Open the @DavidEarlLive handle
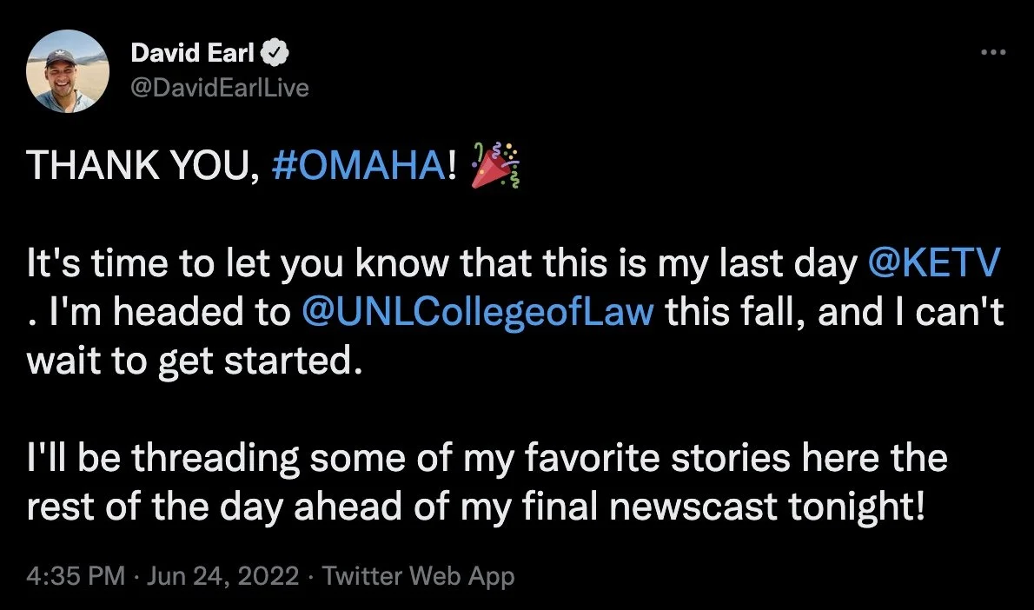The image size is (1034, 610). click(219, 87)
